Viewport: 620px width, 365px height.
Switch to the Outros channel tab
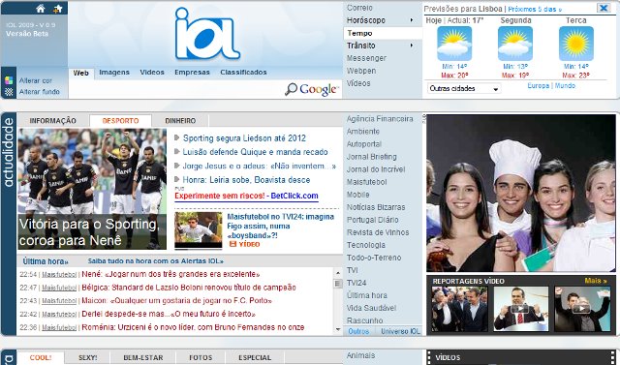pyautogui.click(x=358, y=331)
